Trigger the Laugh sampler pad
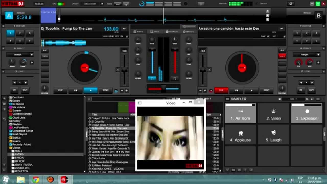327x184 pixels. coord(273,135)
